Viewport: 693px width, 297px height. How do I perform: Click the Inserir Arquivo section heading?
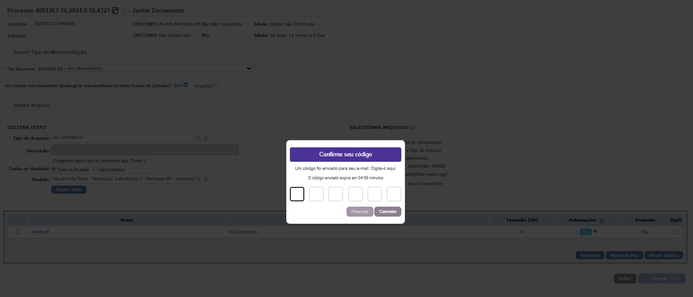pos(32,105)
